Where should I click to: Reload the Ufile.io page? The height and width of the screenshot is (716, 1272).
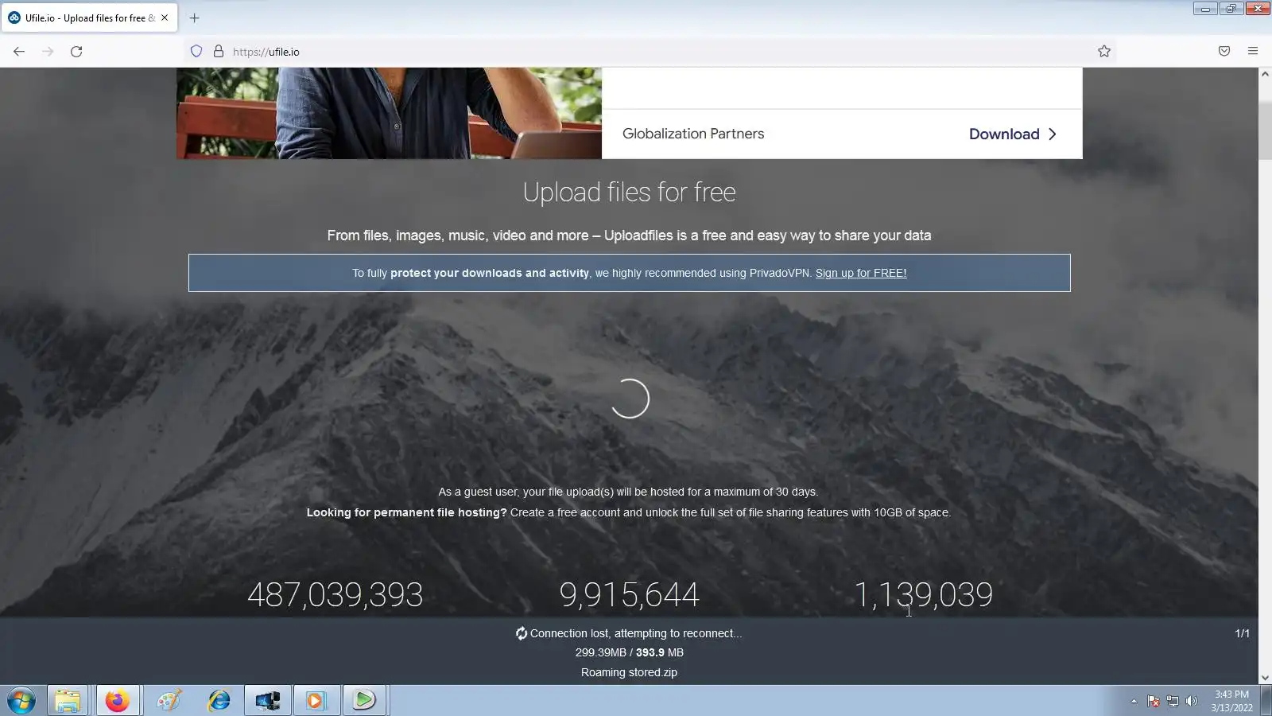point(76,52)
